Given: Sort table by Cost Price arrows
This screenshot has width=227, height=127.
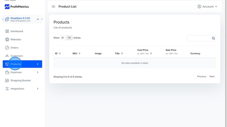Looking at the screenshot, I should tap(151, 53).
